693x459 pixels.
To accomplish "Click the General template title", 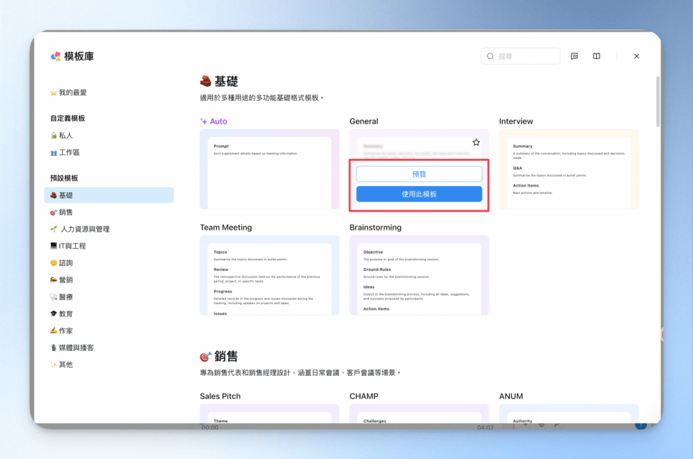I will click(x=363, y=122).
